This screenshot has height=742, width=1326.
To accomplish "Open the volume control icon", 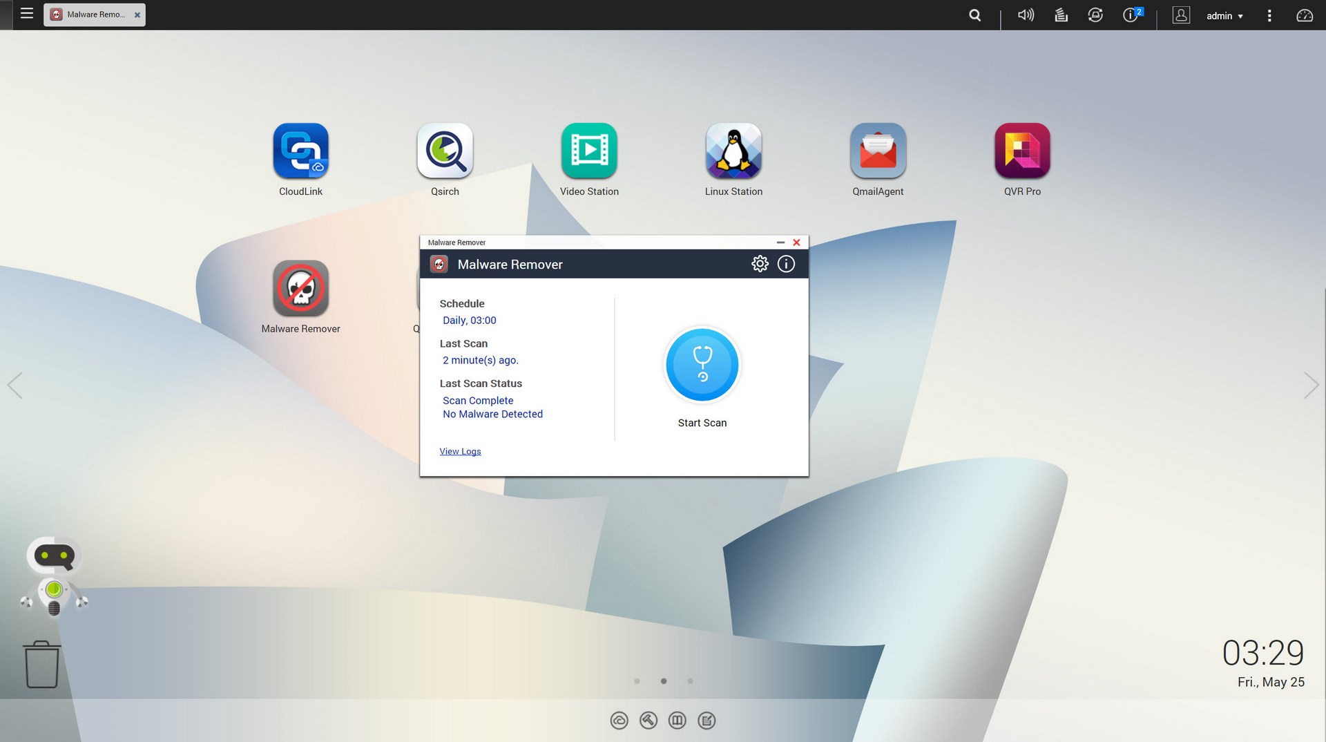I will click(x=1026, y=15).
